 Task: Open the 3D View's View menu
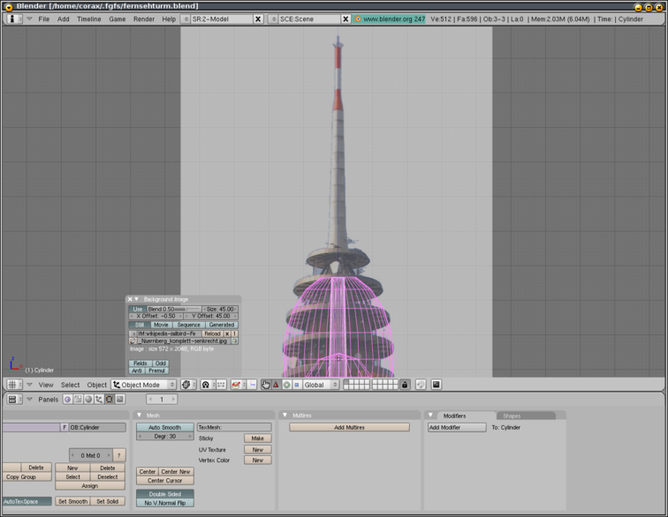point(46,385)
